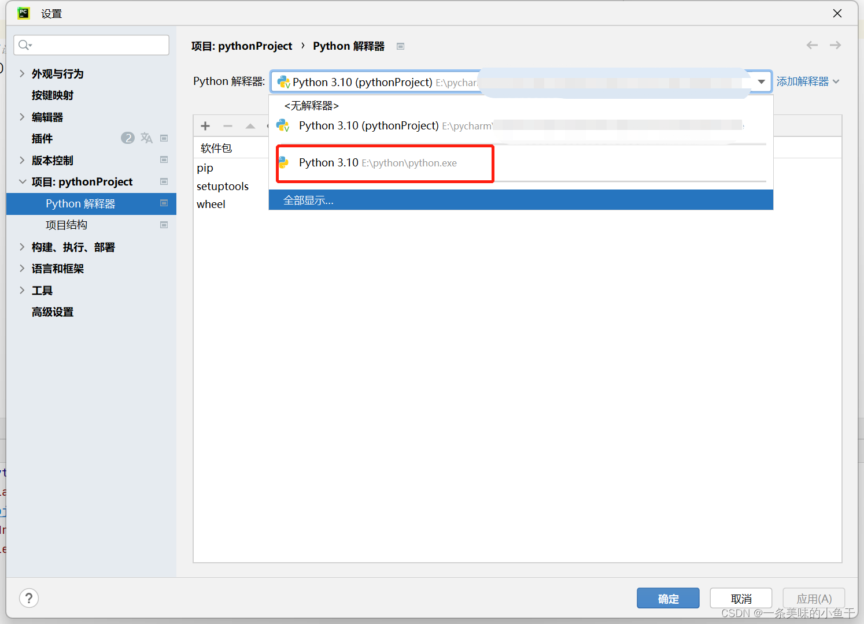Open the 添加解释器 dropdown
The width and height of the screenshot is (864, 624).
pos(807,81)
